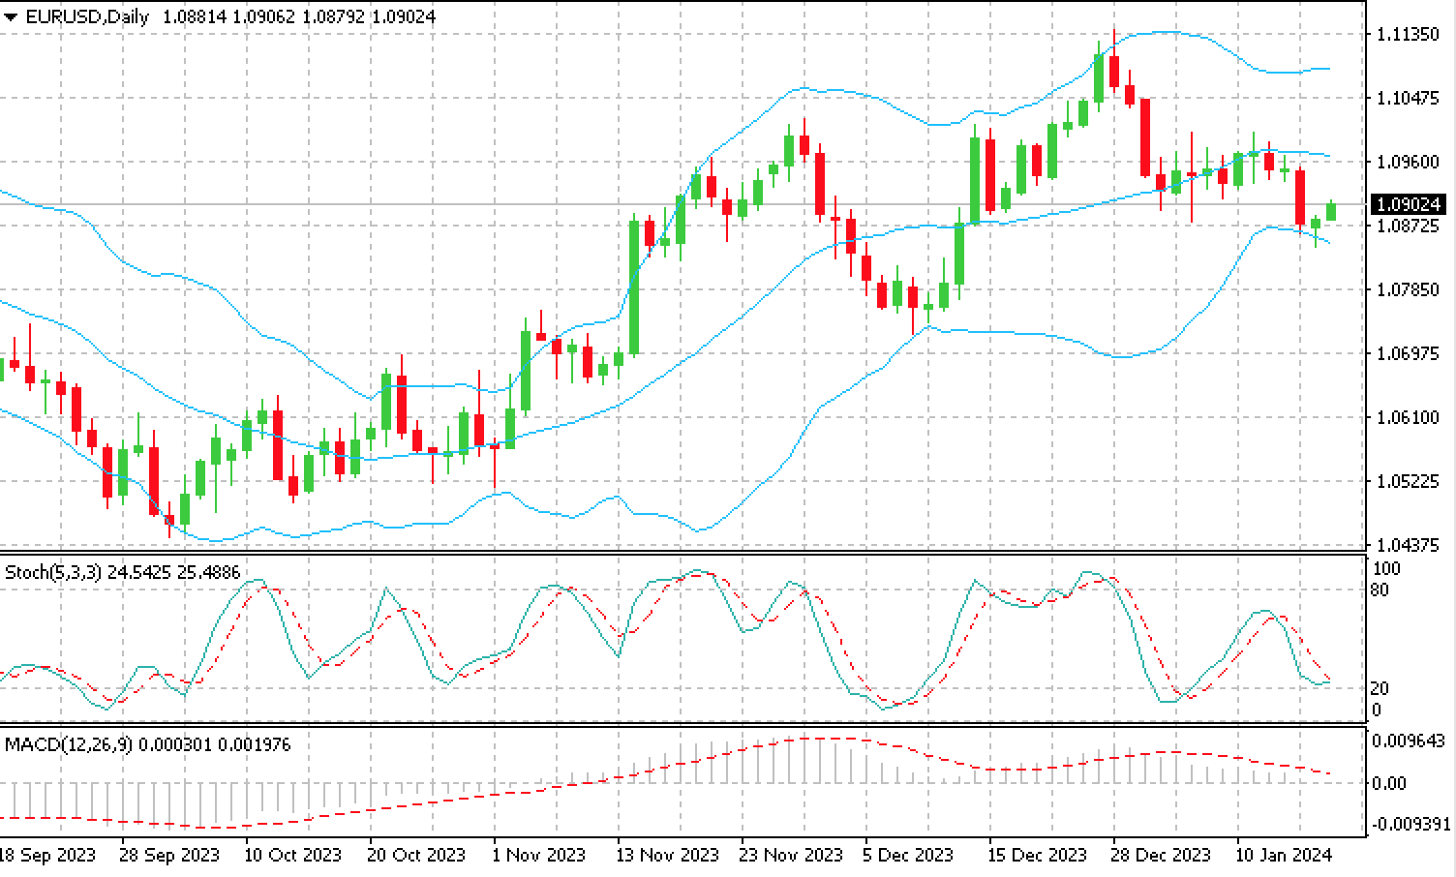
Task: Click the stochastic 80 level label
Action: (1380, 590)
